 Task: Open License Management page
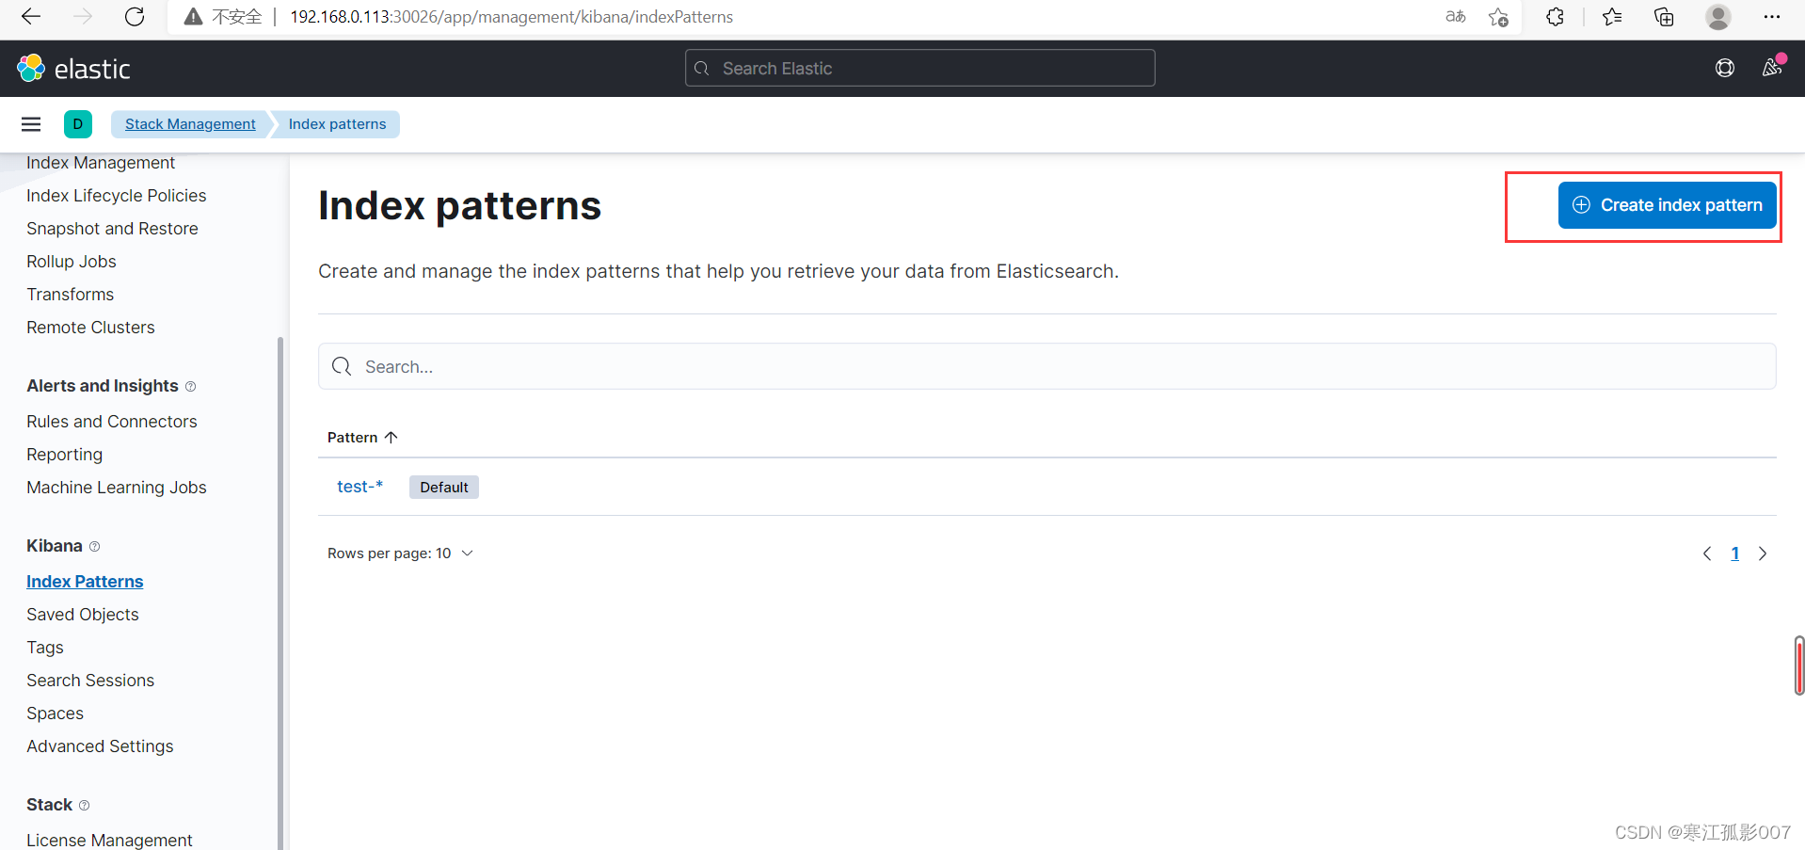click(109, 840)
